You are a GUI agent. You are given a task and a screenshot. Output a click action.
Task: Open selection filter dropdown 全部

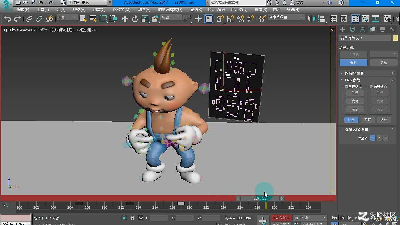click(67, 17)
